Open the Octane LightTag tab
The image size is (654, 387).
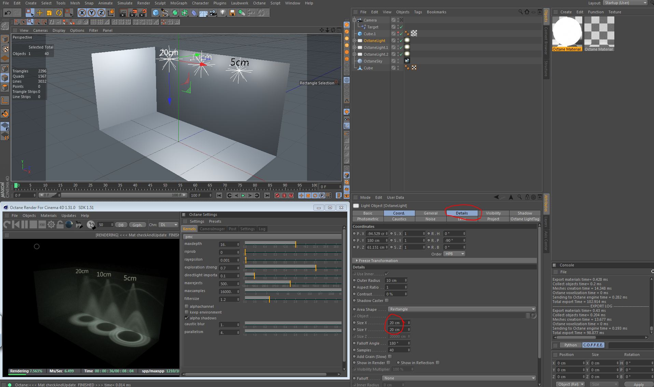pyautogui.click(x=525, y=219)
